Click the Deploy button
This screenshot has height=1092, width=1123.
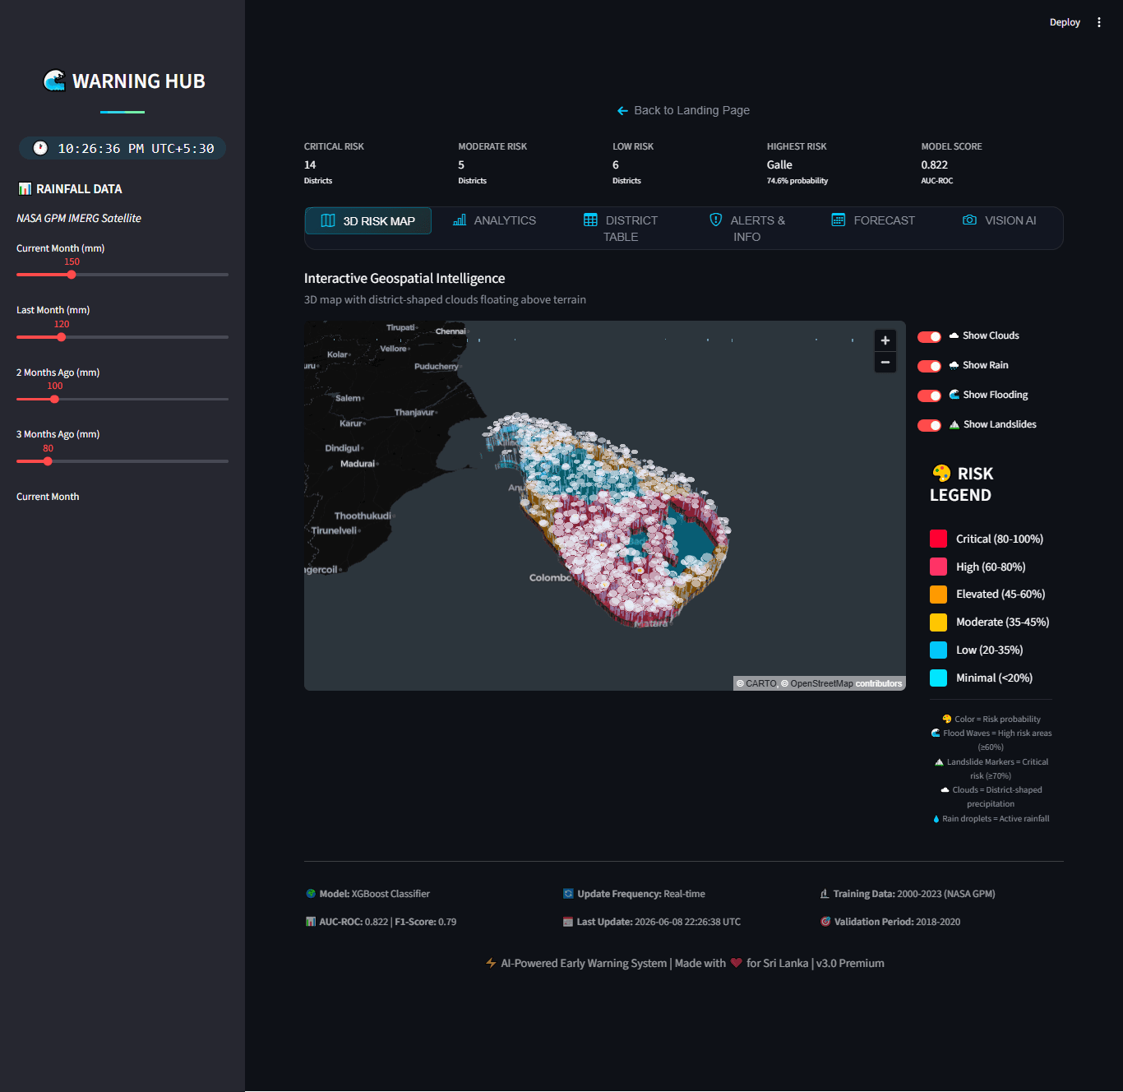pos(1065,22)
